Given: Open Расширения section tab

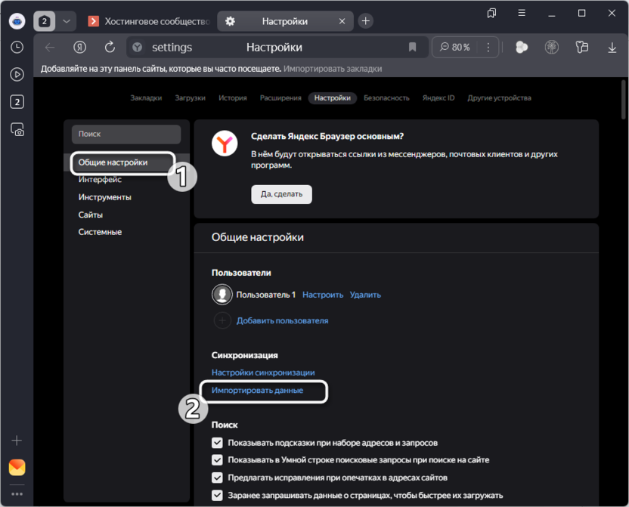Looking at the screenshot, I should pyautogui.click(x=280, y=97).
